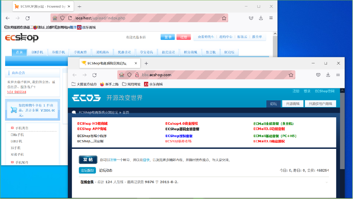The width and height of the screenshot is (353, 199).
Task: Open the hamburger menu in the back window
Action: tap(271, 18)
